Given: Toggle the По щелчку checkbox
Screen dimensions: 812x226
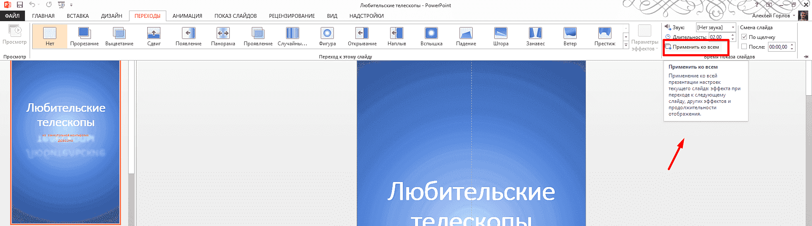Looking at the screenshot, I should pyautogui.click(x=744, y=37).
